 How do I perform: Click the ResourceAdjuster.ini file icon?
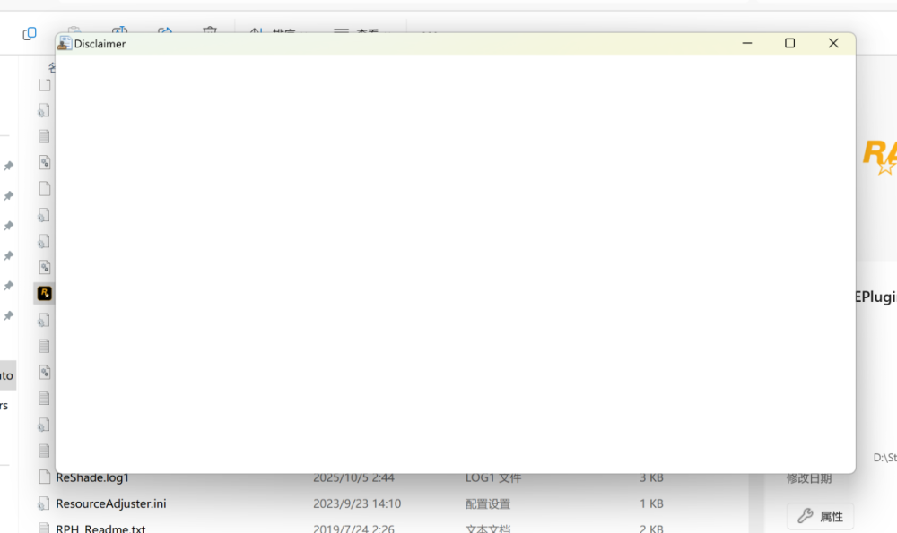(44, 503)
